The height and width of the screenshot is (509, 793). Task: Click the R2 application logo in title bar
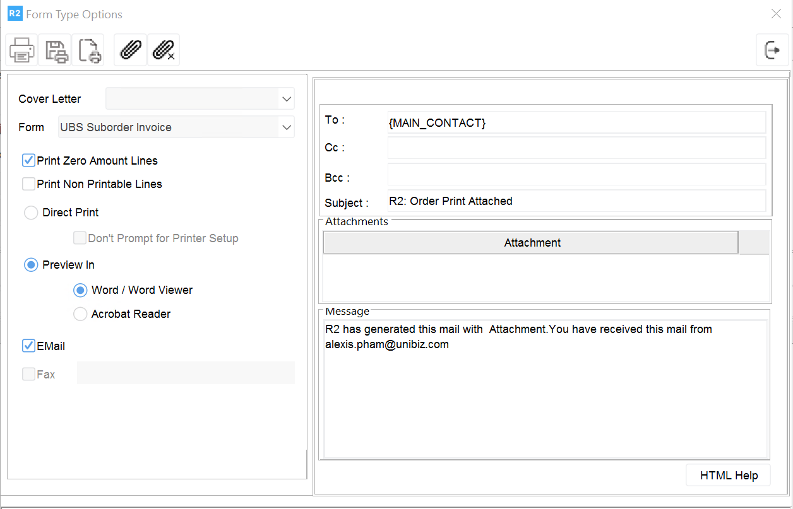[15, 14]
